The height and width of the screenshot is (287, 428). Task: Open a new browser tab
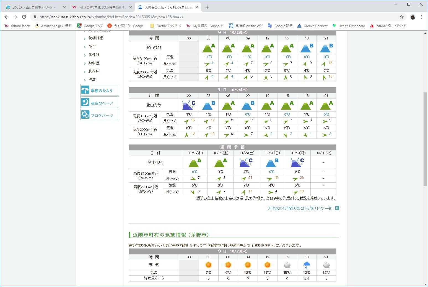point(207,7)
